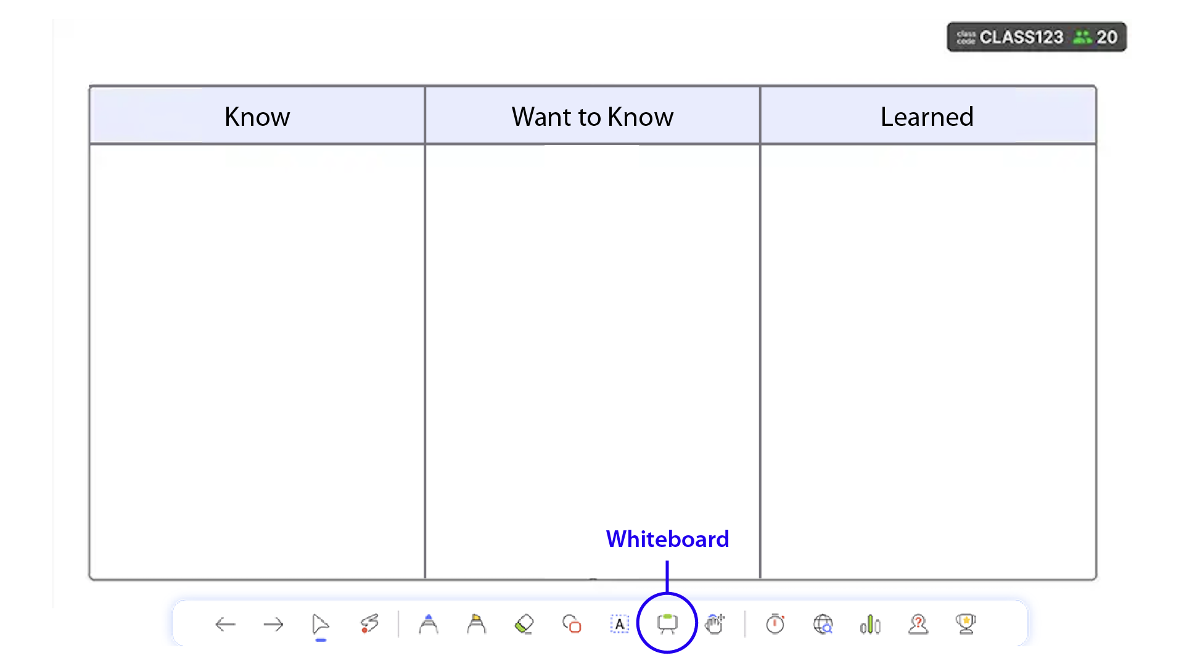This screenshot has width=1184, height=666.
Task: Select the eraser tool
Action: coord(525,623)
